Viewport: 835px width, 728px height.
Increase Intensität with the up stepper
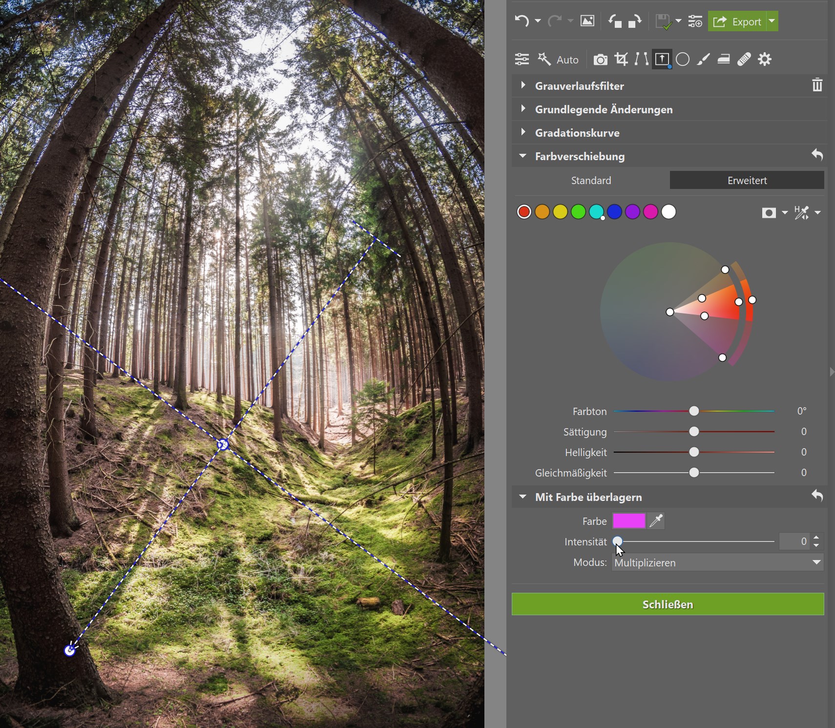(816, 537)
